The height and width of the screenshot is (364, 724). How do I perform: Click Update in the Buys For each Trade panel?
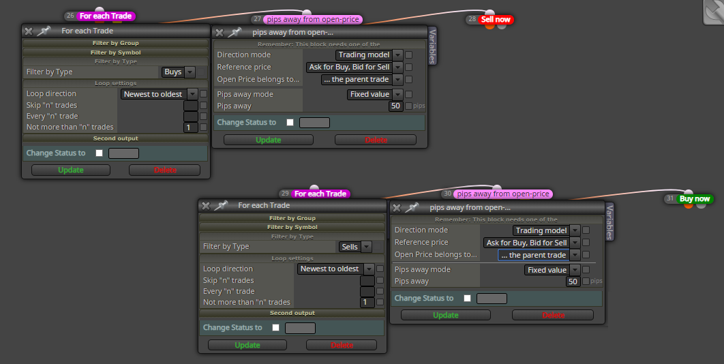[71, 170]
